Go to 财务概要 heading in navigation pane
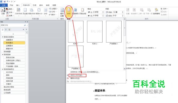 (13, 51)
